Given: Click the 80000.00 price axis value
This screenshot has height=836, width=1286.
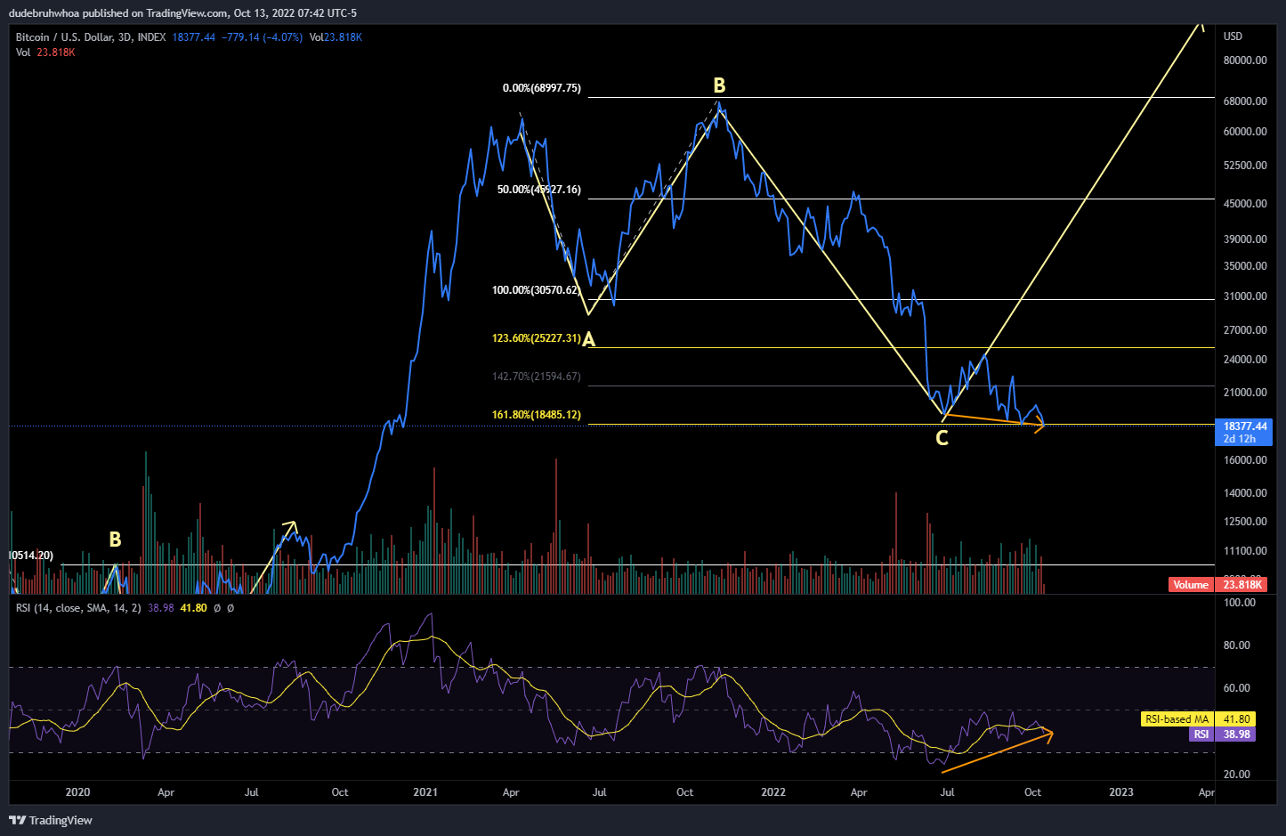Looking at the screenshot, I should click(1245, 61).
